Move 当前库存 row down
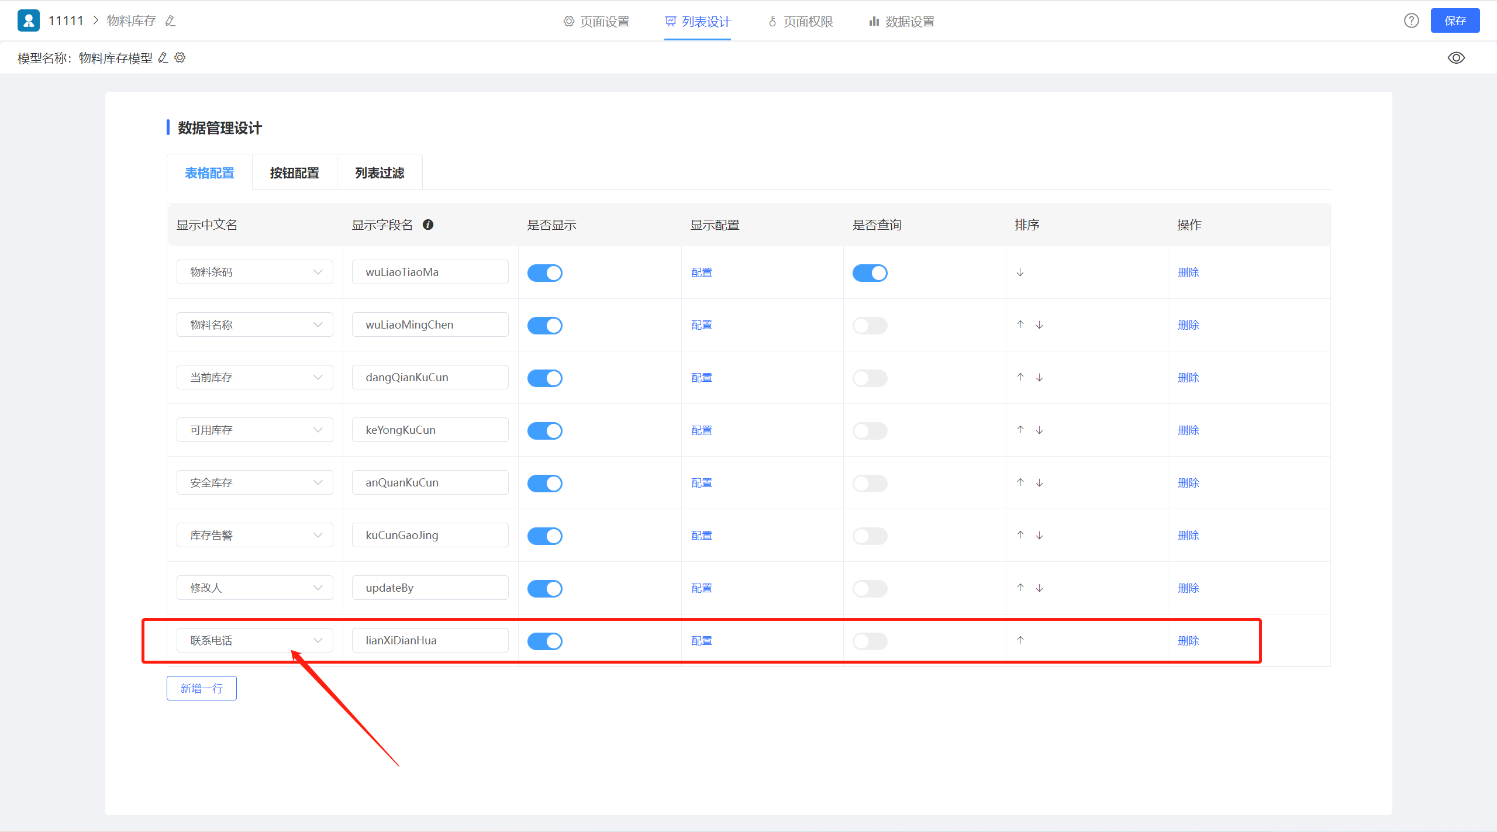Viewport: 1497px width, 832px height. coord(1039,378)
